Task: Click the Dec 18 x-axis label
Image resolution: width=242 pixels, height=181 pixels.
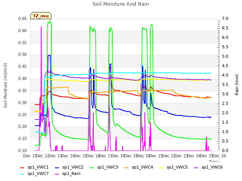Action: click(118, 156)
